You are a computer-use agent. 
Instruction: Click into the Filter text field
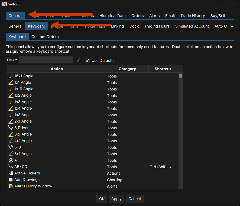coord(46,60)
